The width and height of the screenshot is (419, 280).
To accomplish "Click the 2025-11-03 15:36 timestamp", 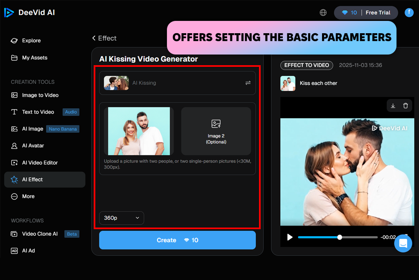I will (360, 65).
